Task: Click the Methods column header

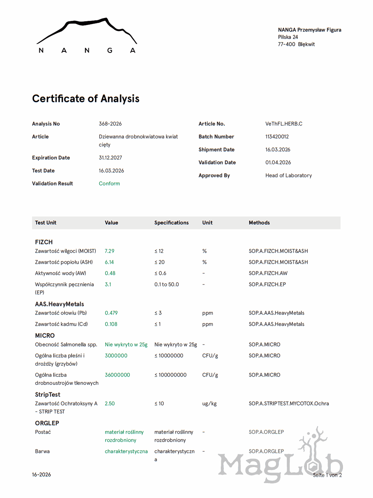Action: [x=259, y=222]
